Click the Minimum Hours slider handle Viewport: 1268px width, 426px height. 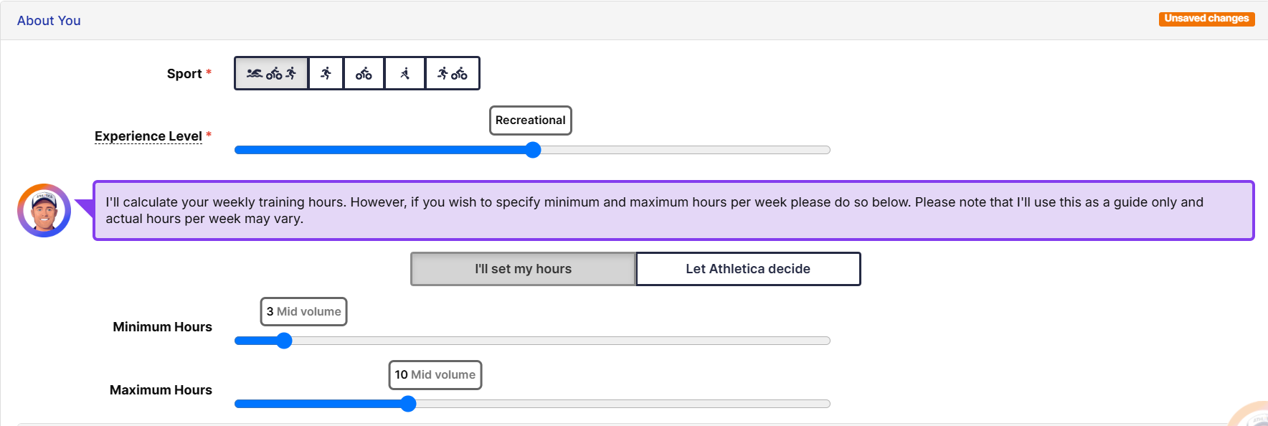[x=284, y=341]
